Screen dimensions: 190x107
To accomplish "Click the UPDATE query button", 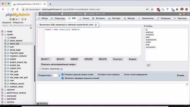I will click(88, 59).
